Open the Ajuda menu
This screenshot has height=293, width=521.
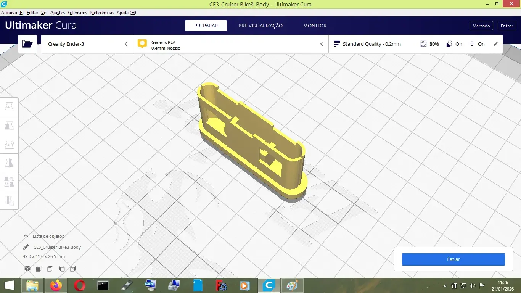126,13
